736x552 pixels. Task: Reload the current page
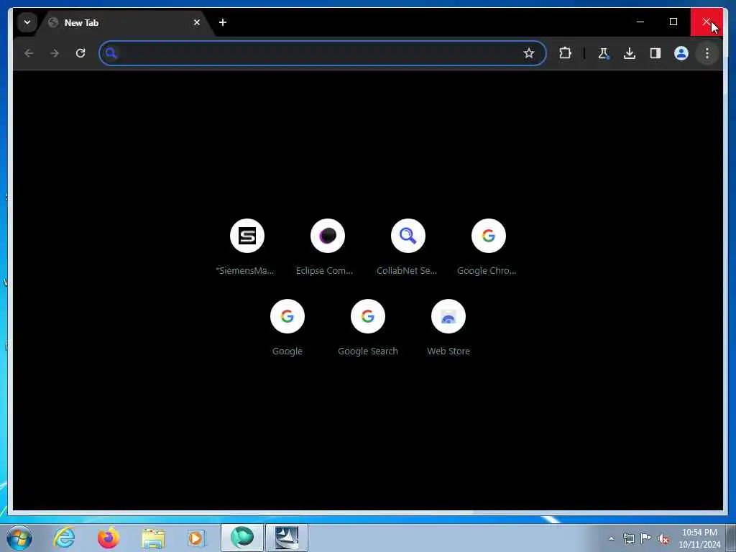(x=80, y=53)
